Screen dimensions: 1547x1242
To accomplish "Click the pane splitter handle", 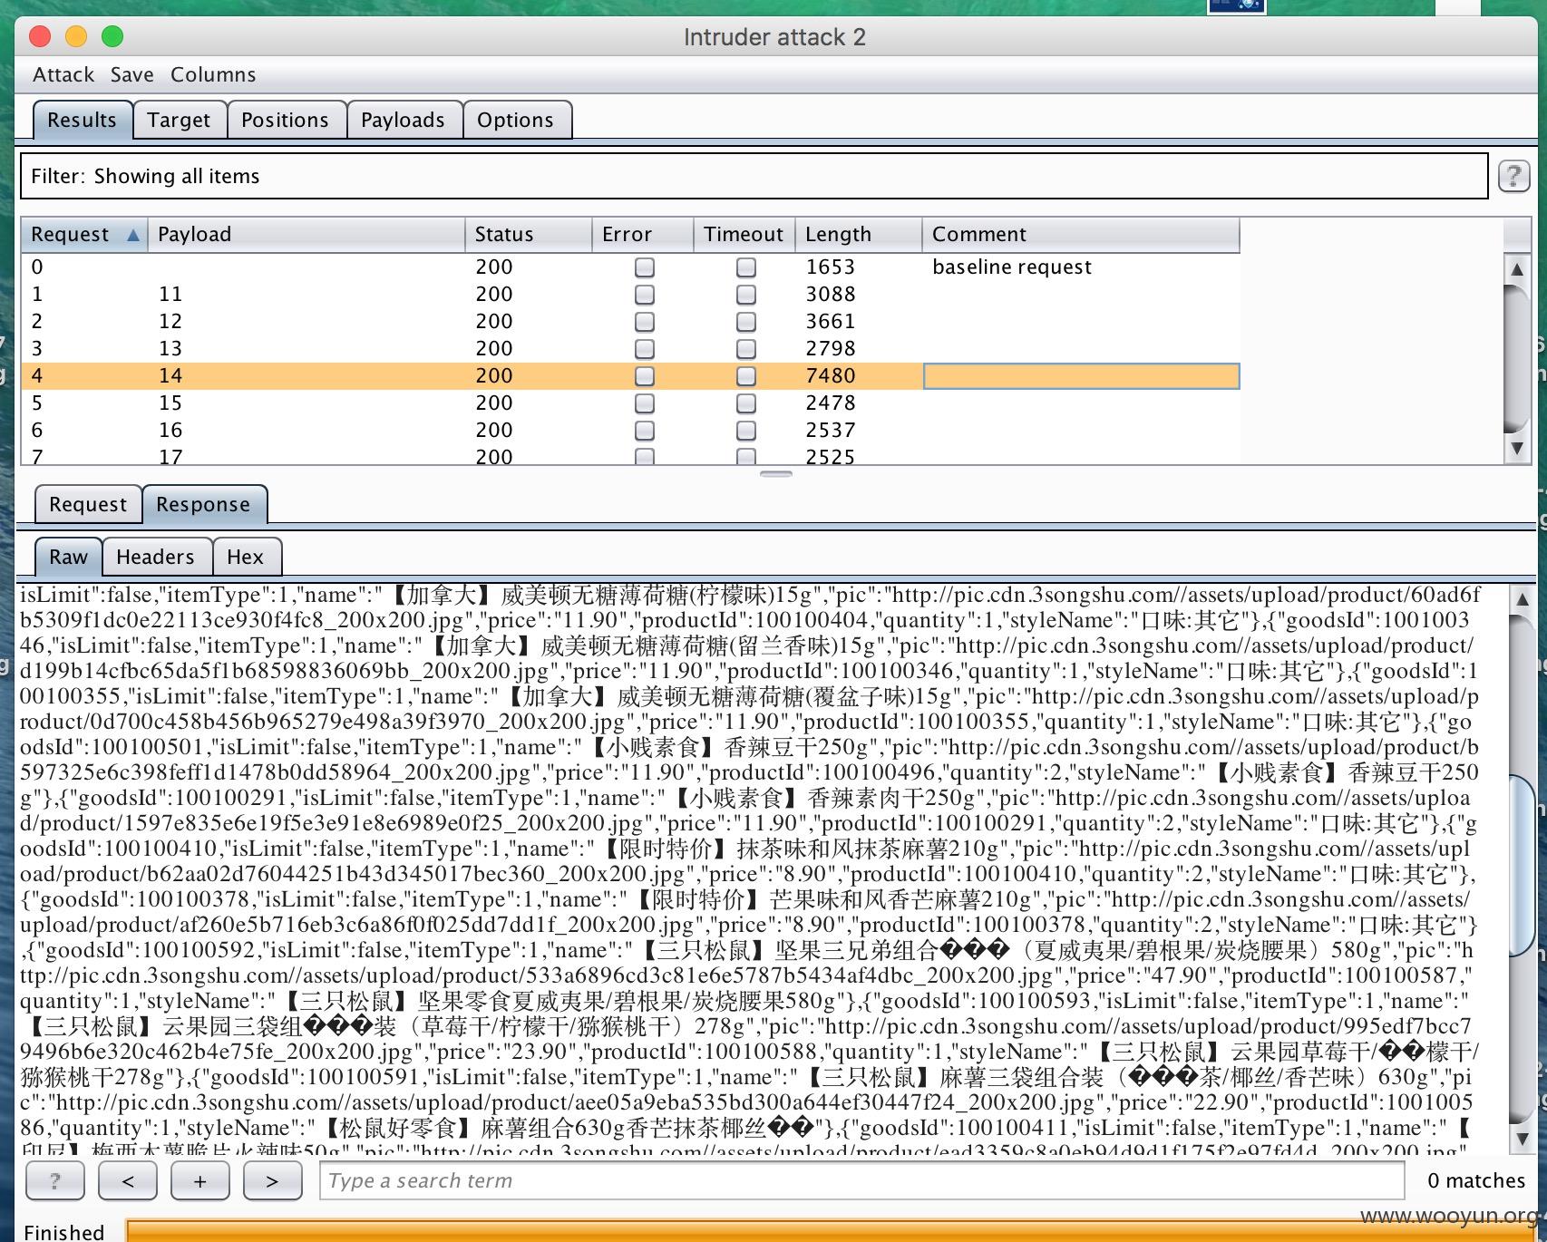I will tap(775, 474).
